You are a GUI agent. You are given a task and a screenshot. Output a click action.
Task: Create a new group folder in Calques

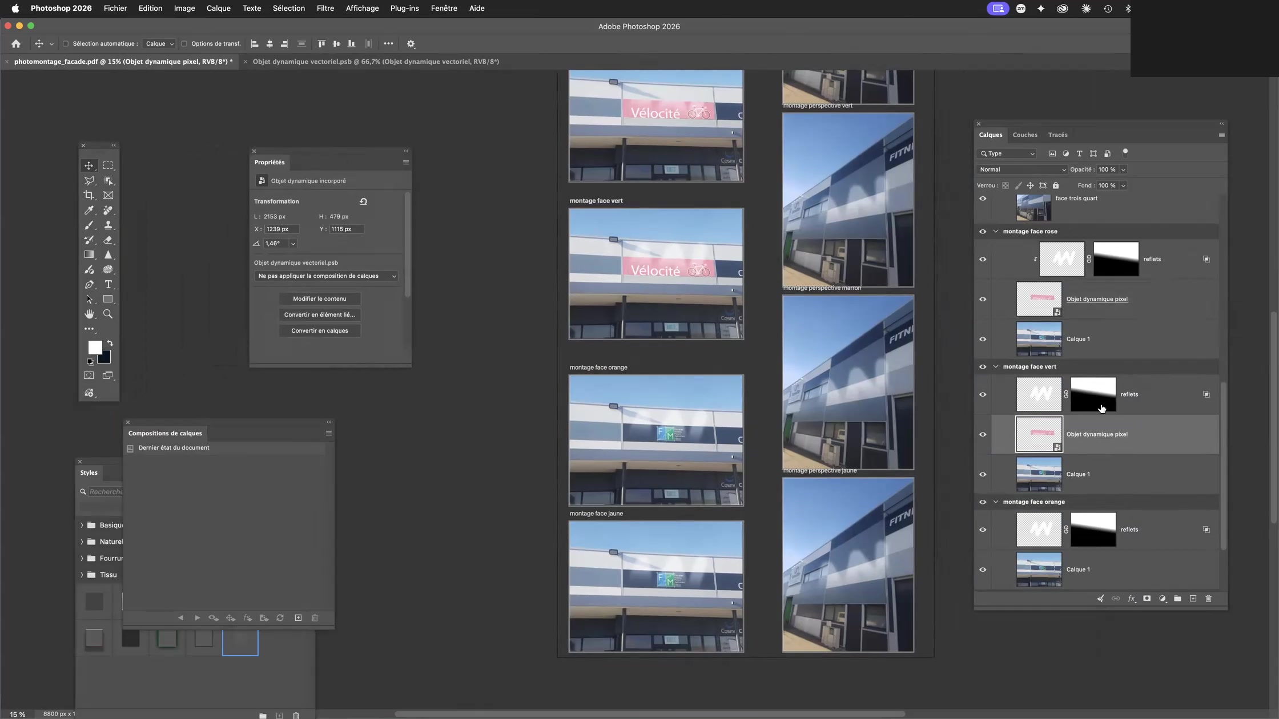tap(1177, 599)
